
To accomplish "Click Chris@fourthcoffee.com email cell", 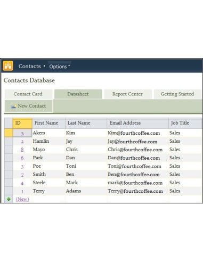I will [x=137, y=150].
